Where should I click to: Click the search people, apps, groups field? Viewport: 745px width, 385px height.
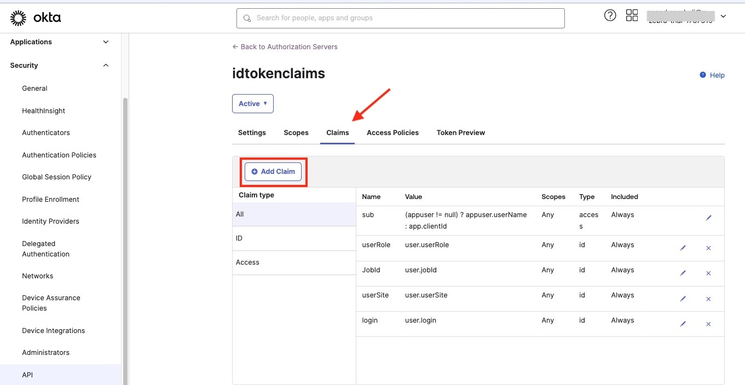tap(400, 18)
